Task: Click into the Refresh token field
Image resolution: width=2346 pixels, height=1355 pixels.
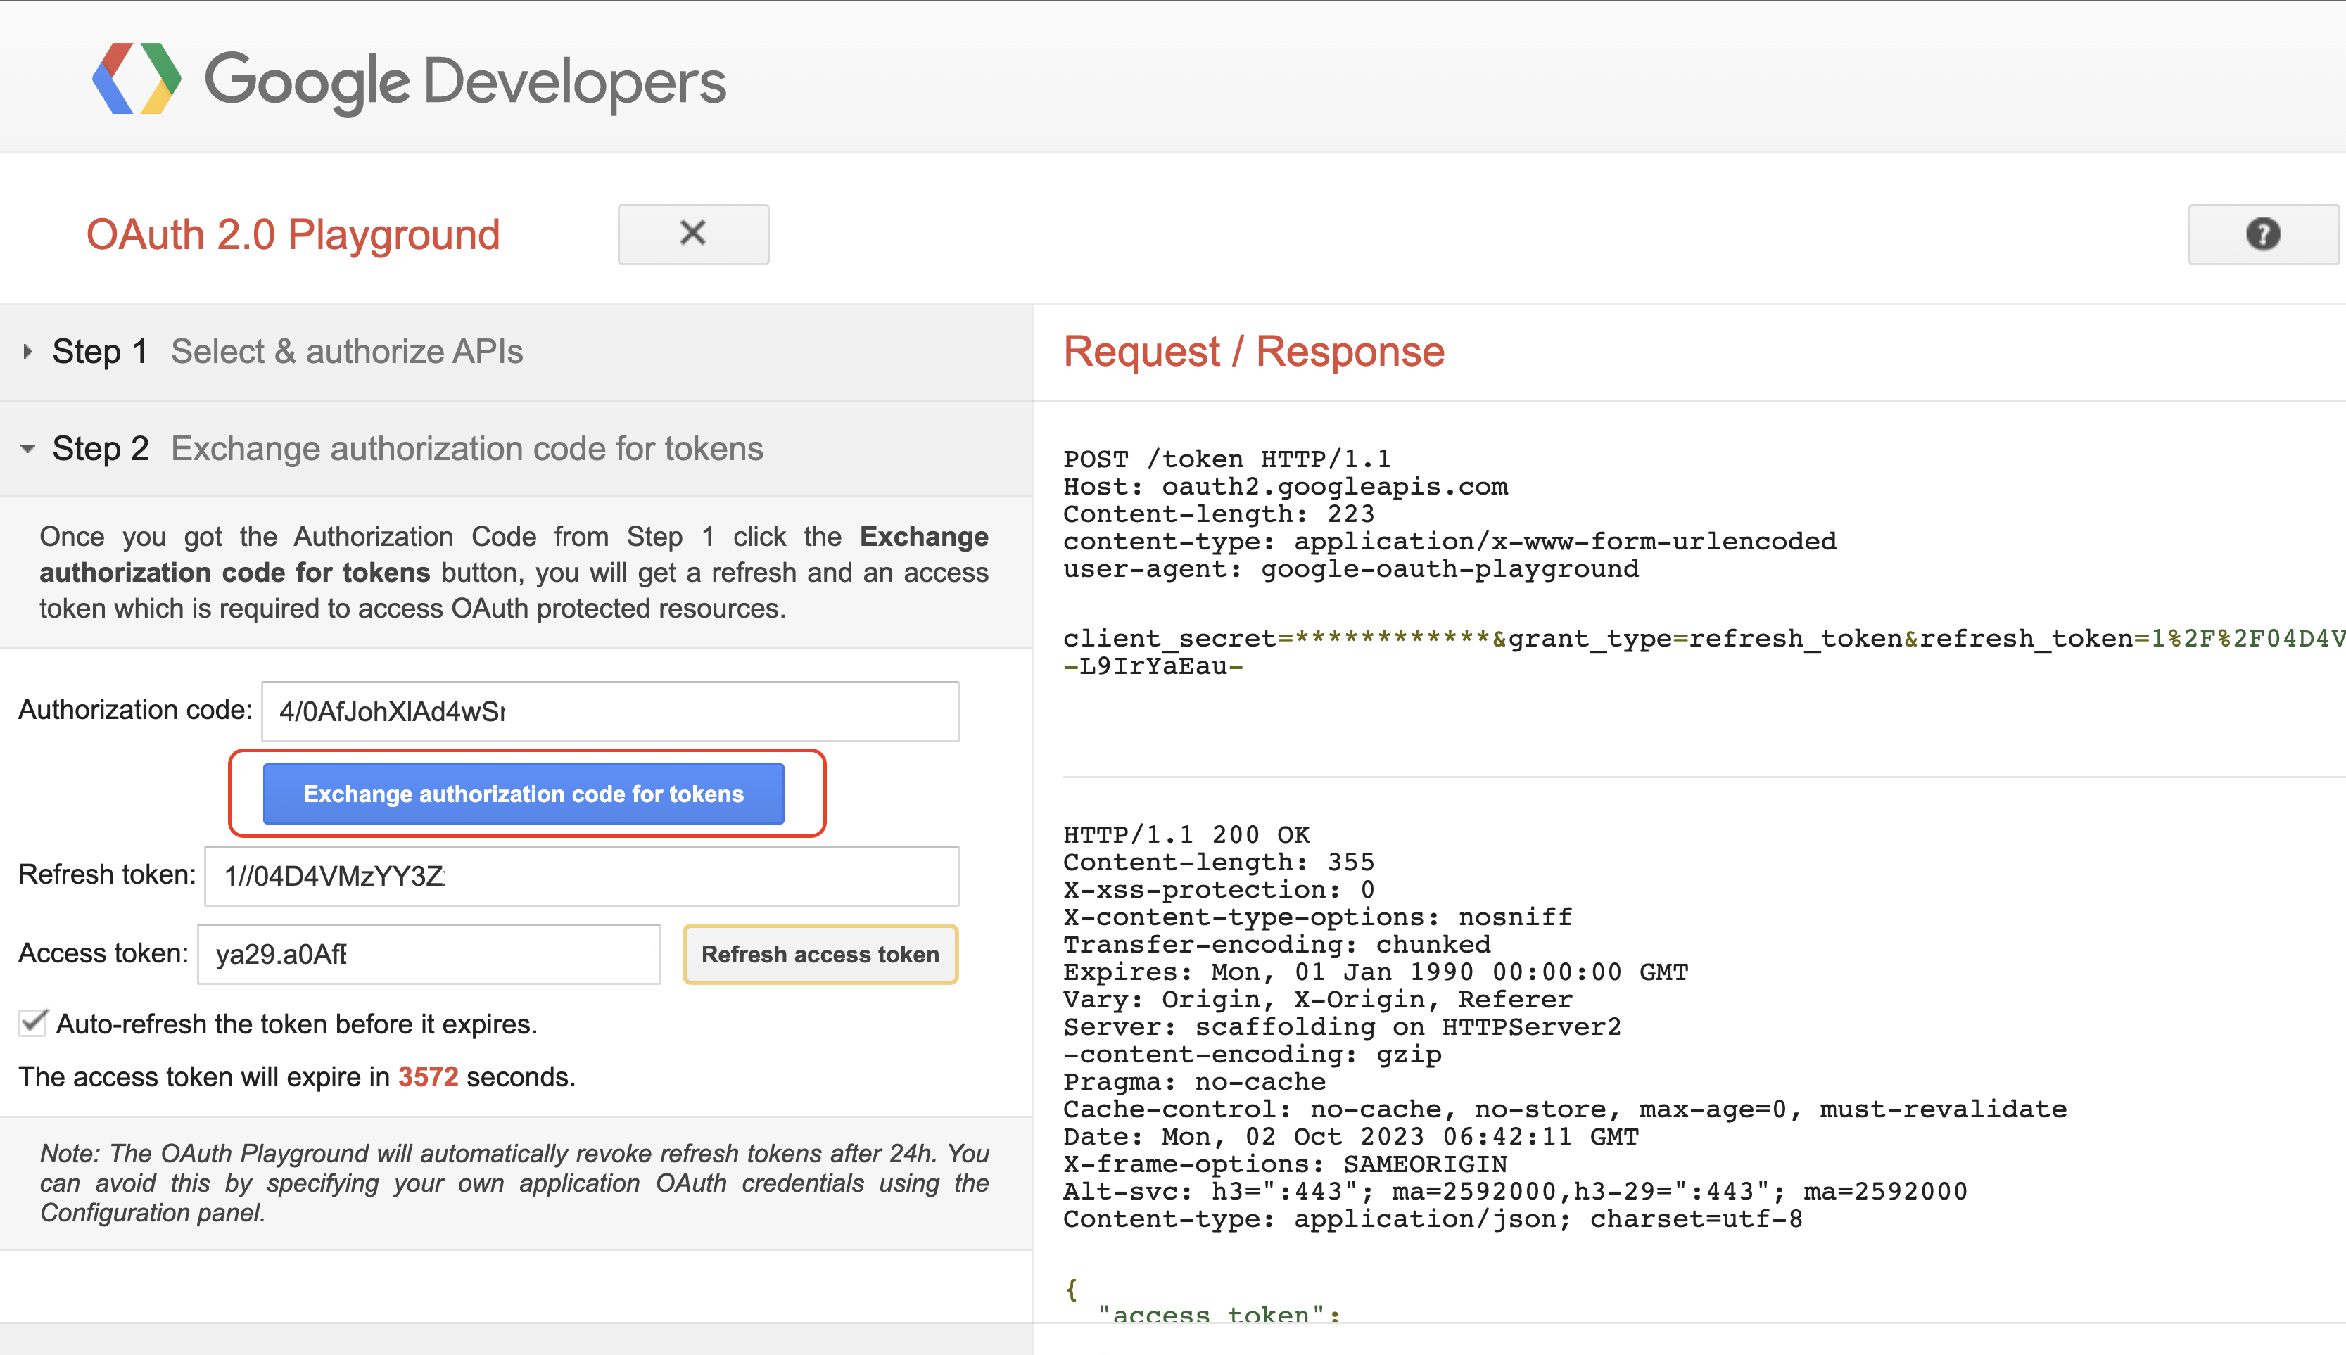Action: point(582,876)
